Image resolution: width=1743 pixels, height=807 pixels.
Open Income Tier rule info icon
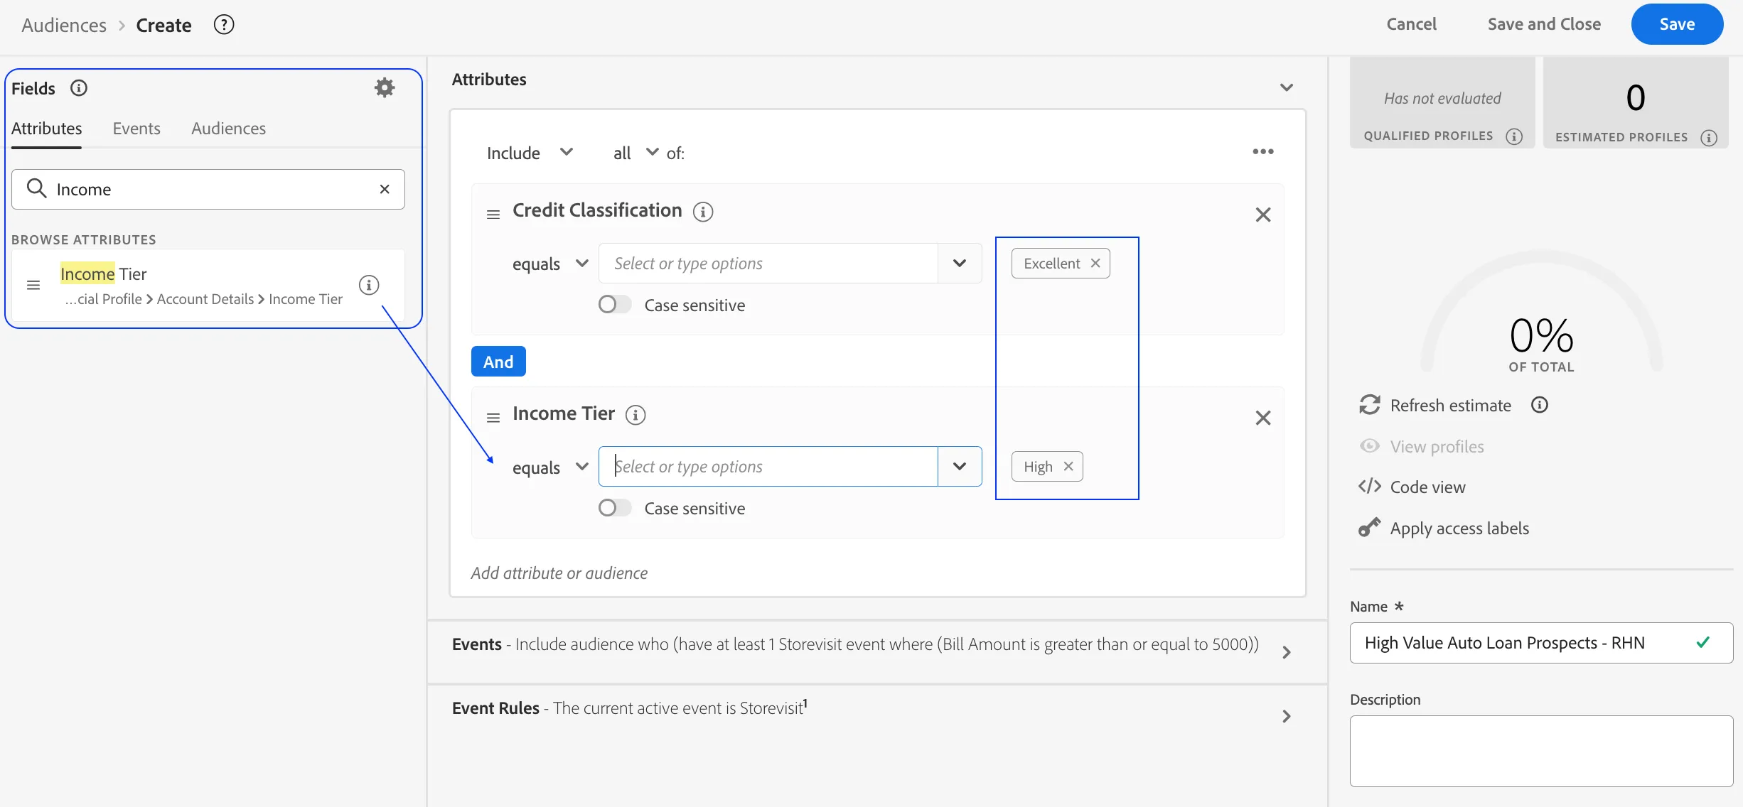(x=635, y=415)
